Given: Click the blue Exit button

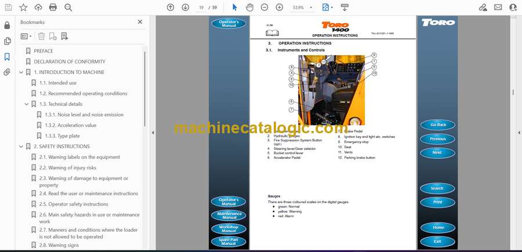Looking at the screenshot, I should tap(438, 242).
